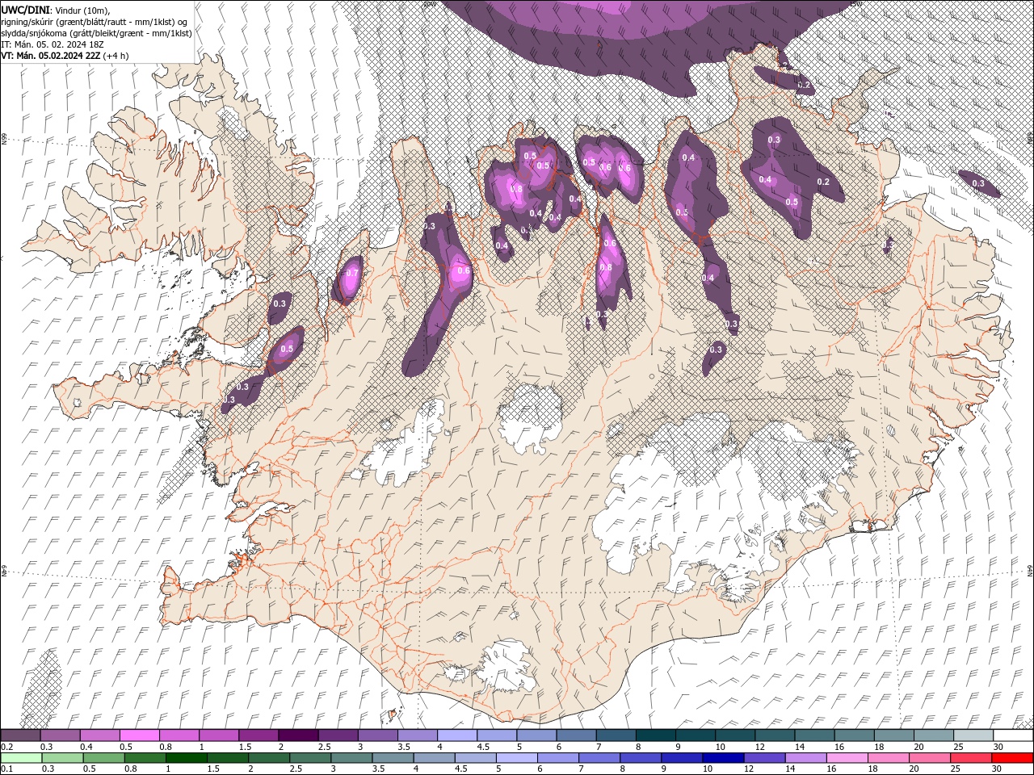
Task: Click the UWC/DINI title text
Action: tap(27, 9)
